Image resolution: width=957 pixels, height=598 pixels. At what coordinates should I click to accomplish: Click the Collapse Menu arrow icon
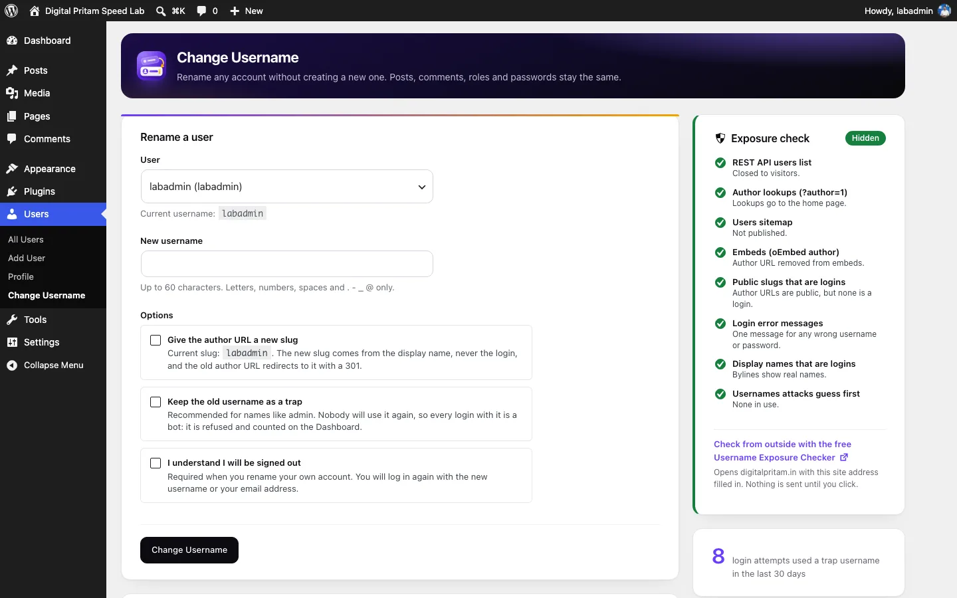(x=12, y=365)
